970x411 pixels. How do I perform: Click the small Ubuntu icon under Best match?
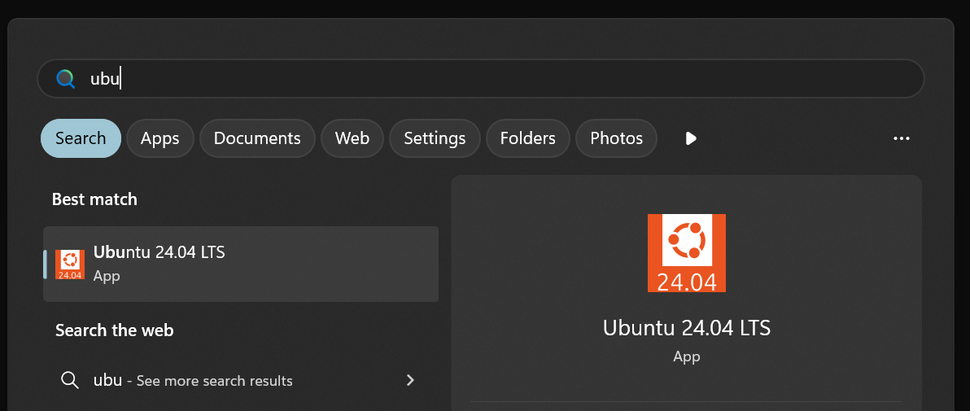[70, 265]
